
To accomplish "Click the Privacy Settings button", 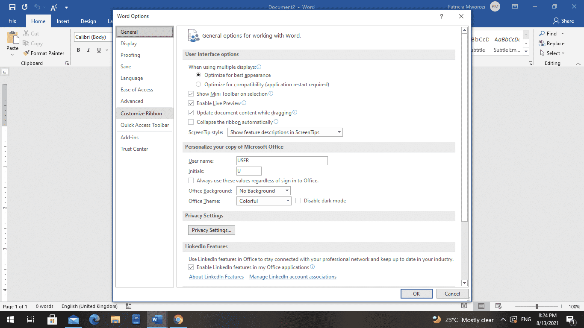I will click(x=211, y=230).
